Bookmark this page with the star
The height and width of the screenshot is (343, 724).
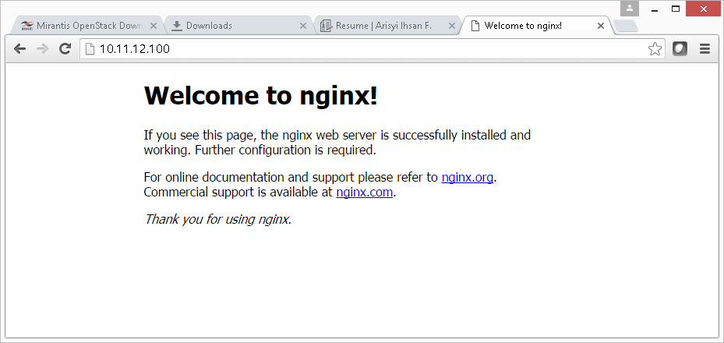(x=655, y=49)
